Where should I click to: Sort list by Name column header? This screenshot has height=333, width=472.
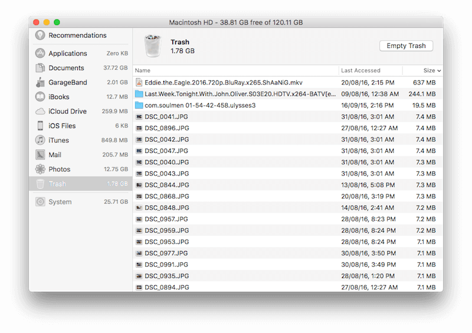(143, 70)
